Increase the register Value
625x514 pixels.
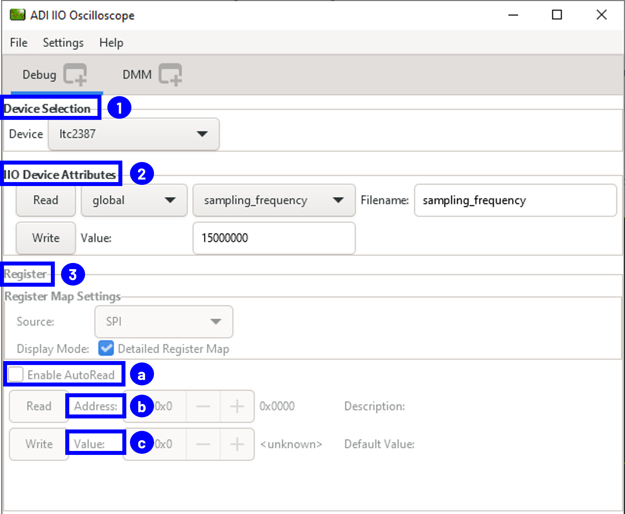237,444
